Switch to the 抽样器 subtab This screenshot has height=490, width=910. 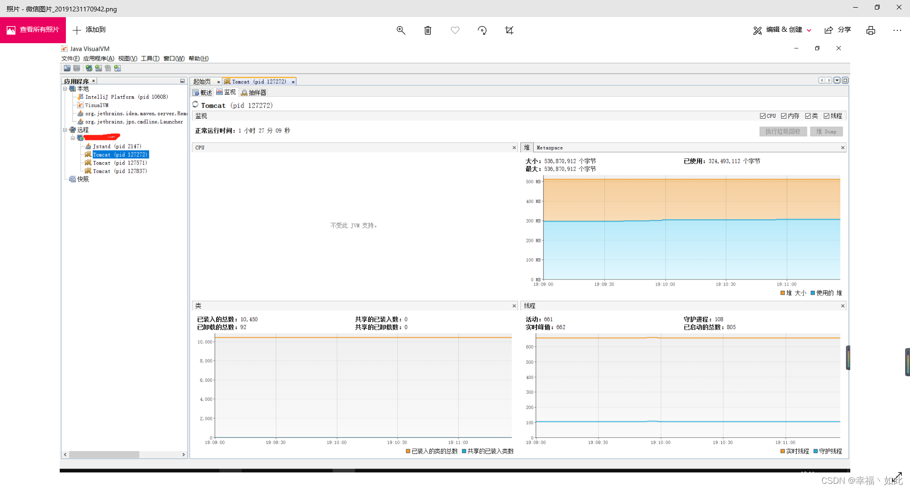click(x=254, y=92)
